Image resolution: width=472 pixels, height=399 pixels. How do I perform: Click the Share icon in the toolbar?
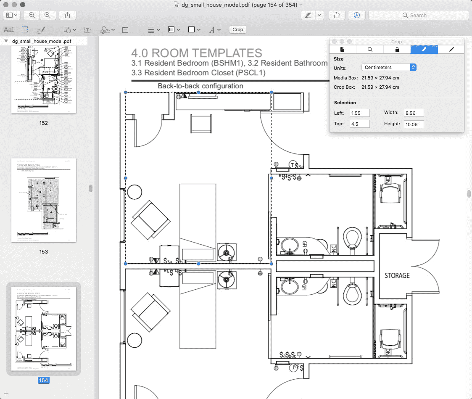(x=67, y=15)
